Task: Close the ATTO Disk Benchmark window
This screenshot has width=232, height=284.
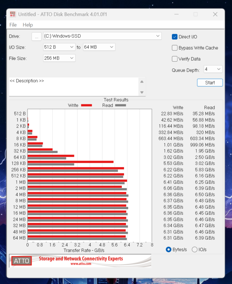Action: point(215,14)
